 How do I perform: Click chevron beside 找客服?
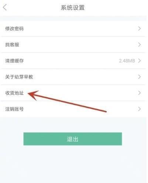pos(140,45)
